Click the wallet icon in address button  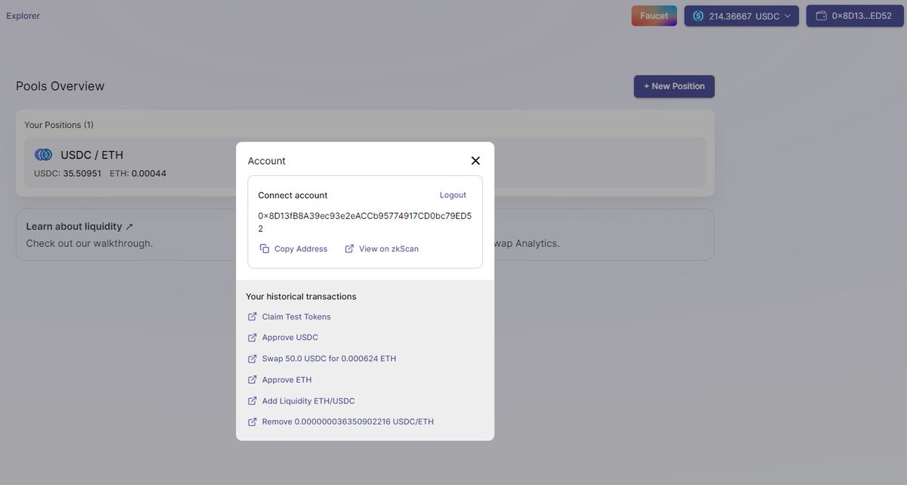pos(821,16)
